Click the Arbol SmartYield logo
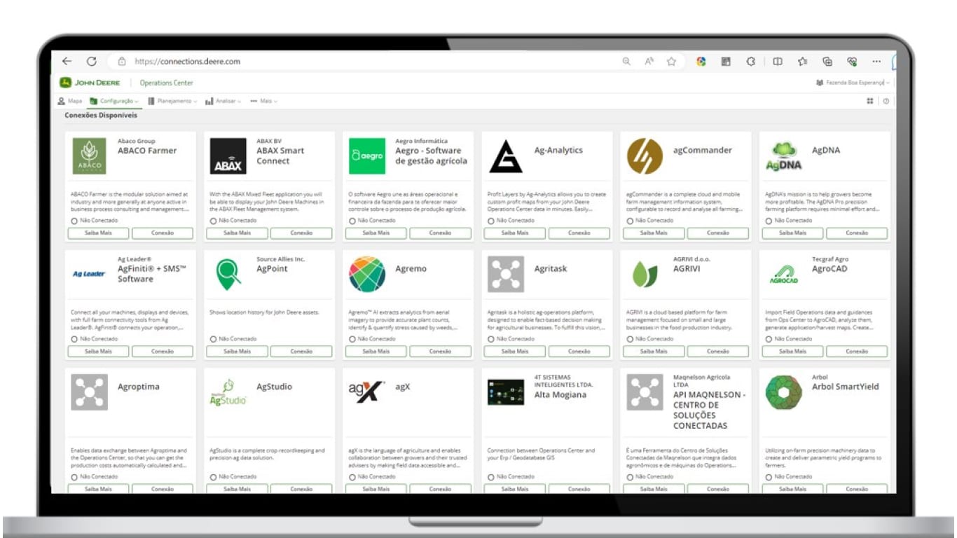 pyautogui.click(x=783, y=392)
